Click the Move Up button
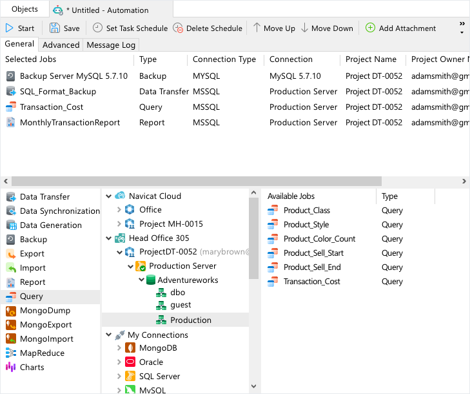This screenshot has height=394, width=470. (273, 28)
